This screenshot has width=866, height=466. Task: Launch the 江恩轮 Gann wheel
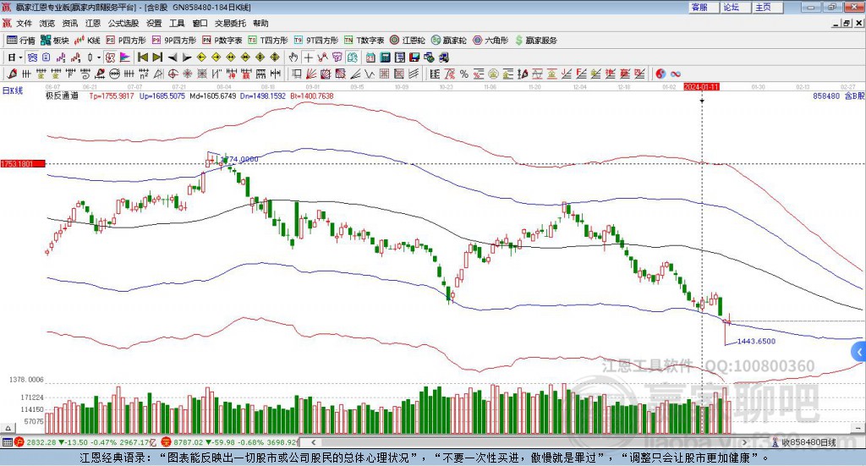pos(408,41)
